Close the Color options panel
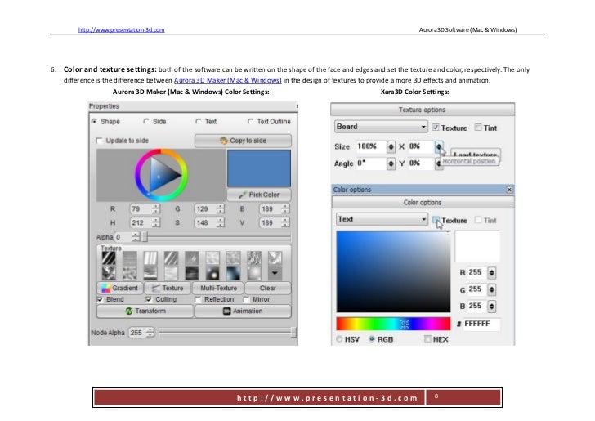The height and width of the screenshot is (421, 595). pyautogui.click(x=509, y=190)
